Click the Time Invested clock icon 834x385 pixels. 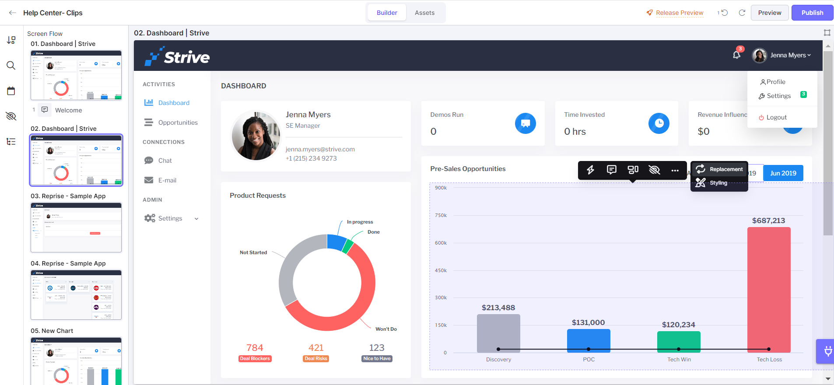(659, 123)
